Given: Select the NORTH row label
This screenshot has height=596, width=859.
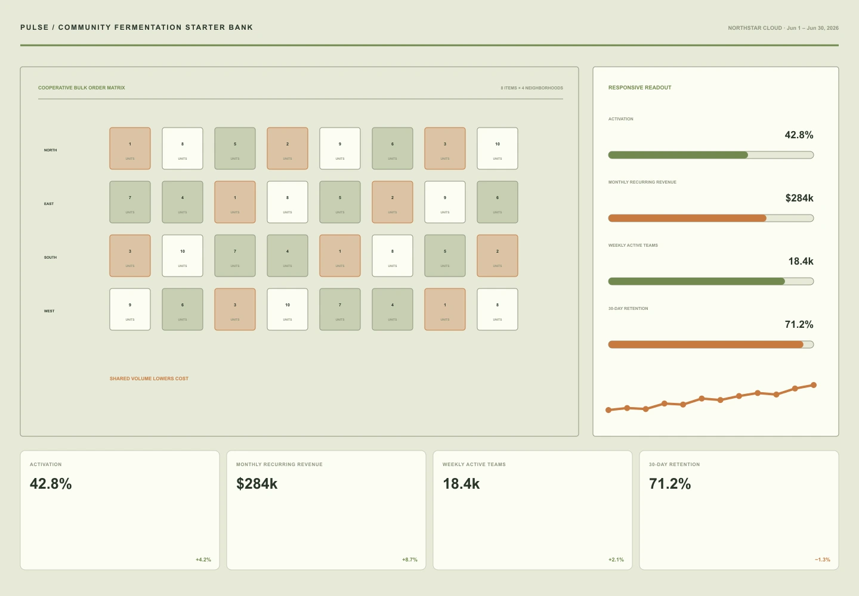Looking at the screenshot, I should [51, 150].
